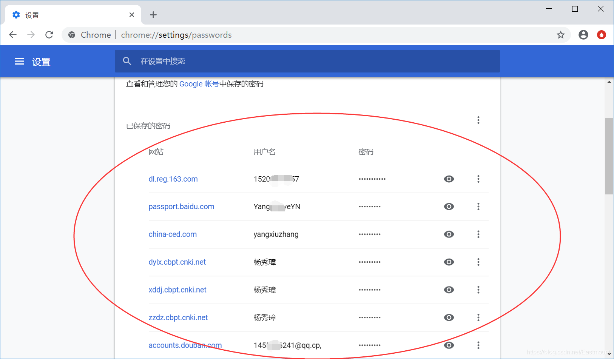
Task: Maximize the Chrome window
Action: point(575,9)
